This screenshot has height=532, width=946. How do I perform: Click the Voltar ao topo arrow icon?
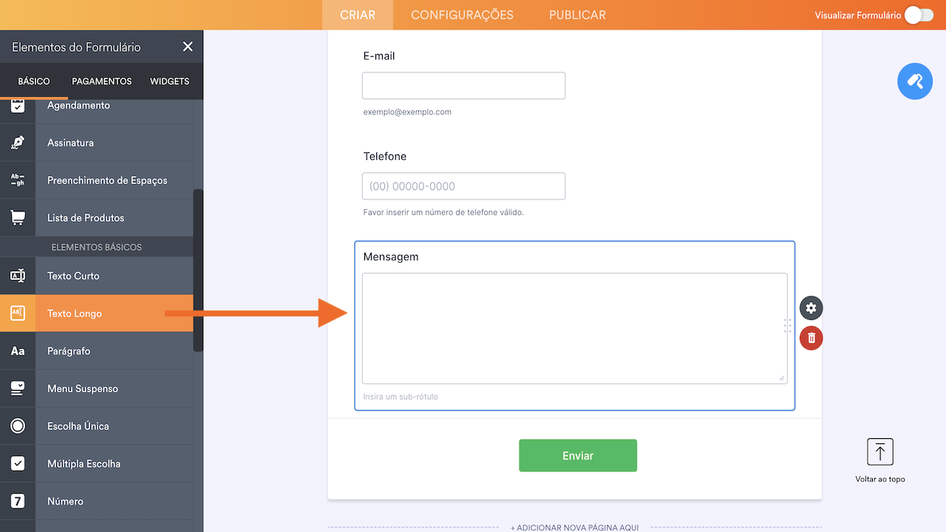880,451
